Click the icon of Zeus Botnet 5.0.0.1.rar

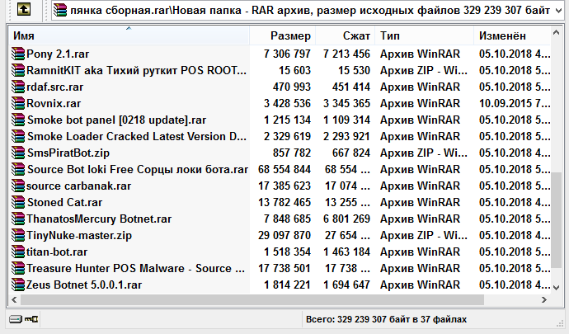(x=18, y=285)
